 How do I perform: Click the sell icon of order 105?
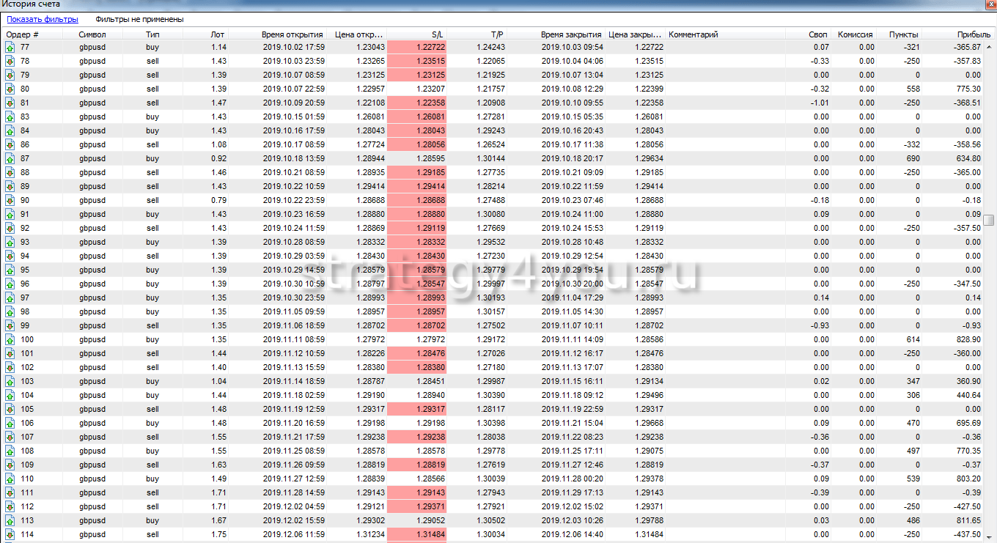click(x=10, y=409)
